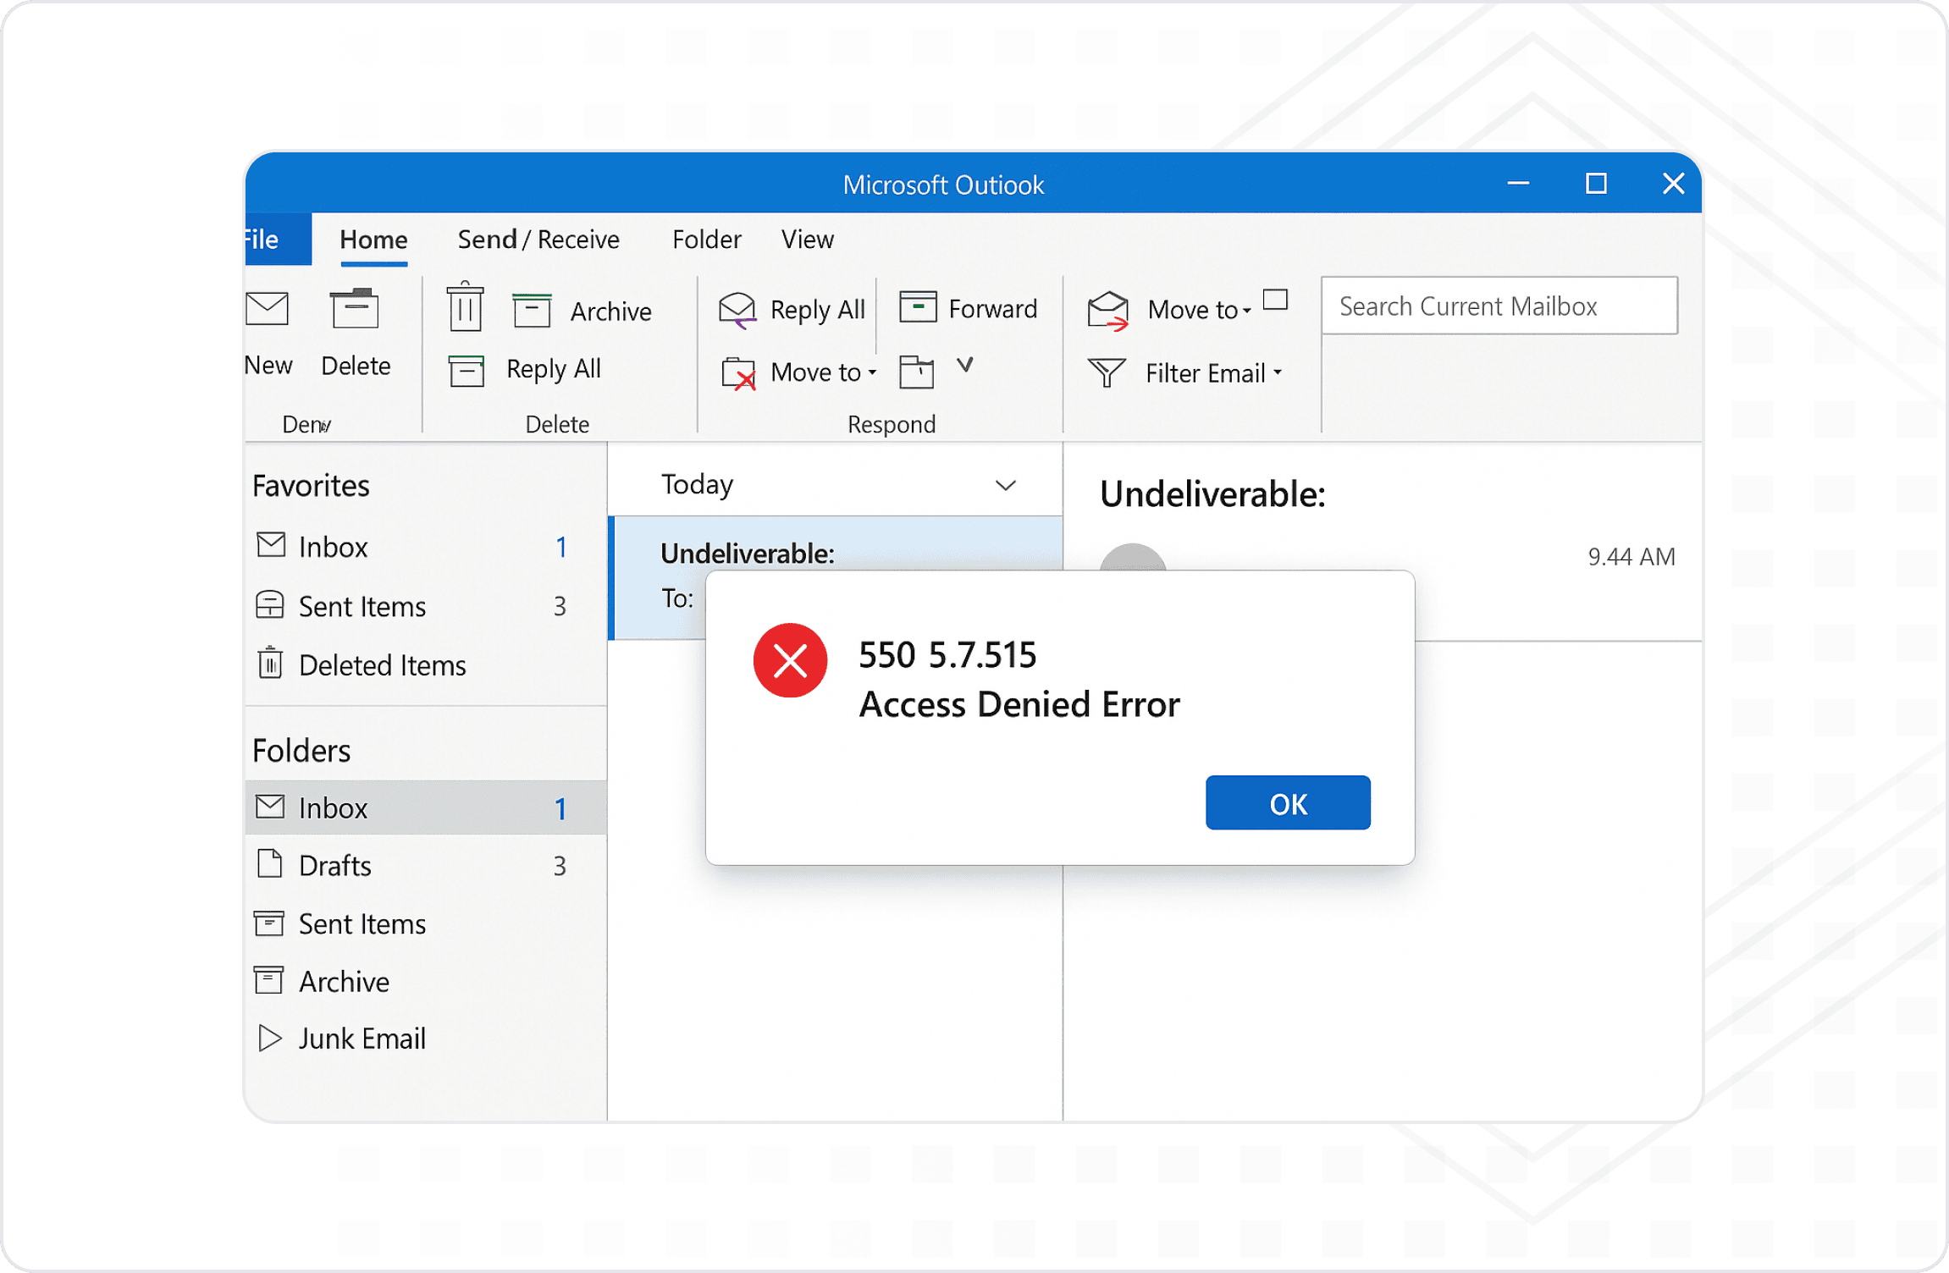Click Reply All in Delete group

[x=553, y=369]
